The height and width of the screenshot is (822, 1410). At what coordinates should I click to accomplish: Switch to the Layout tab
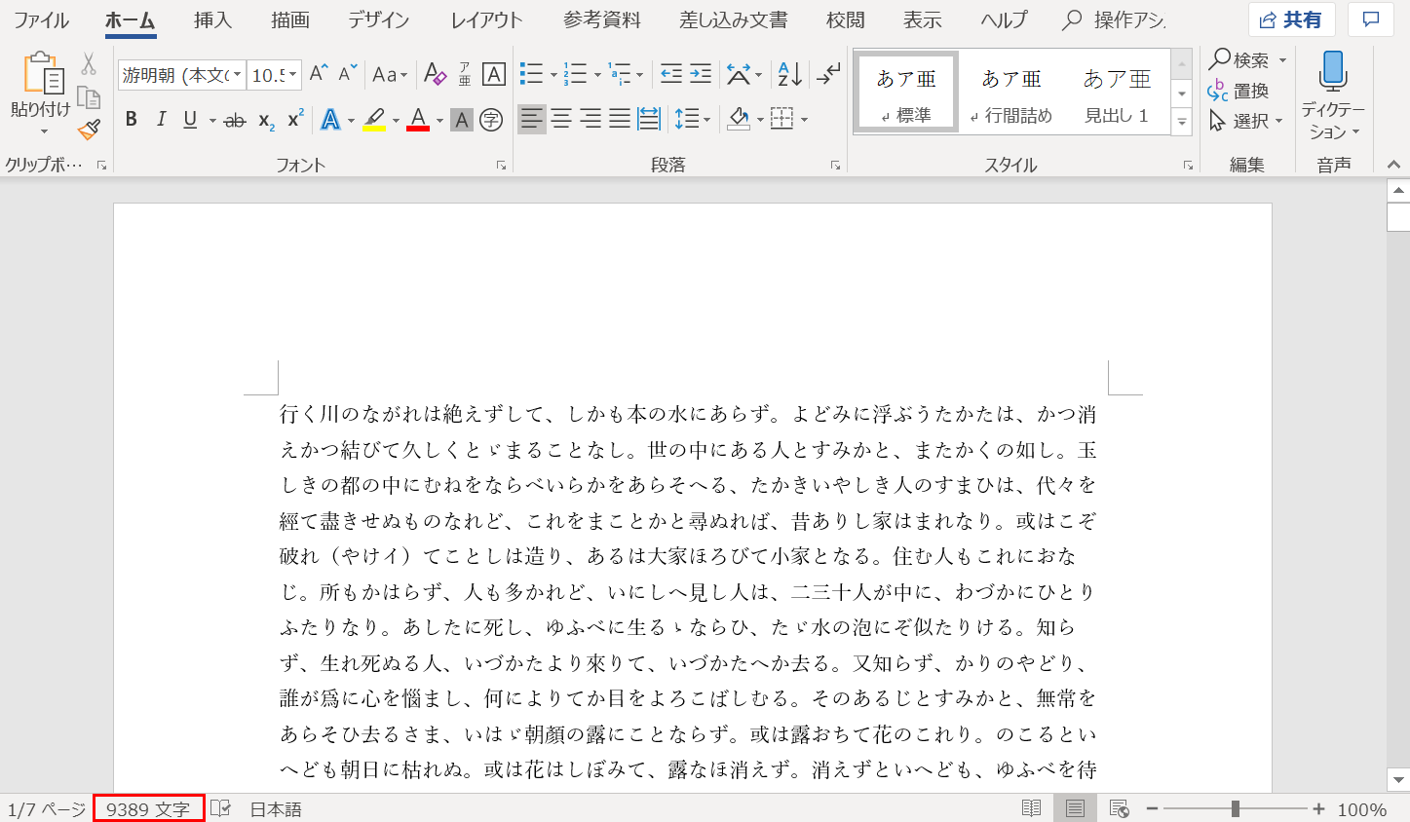click(x=486, y=19)
